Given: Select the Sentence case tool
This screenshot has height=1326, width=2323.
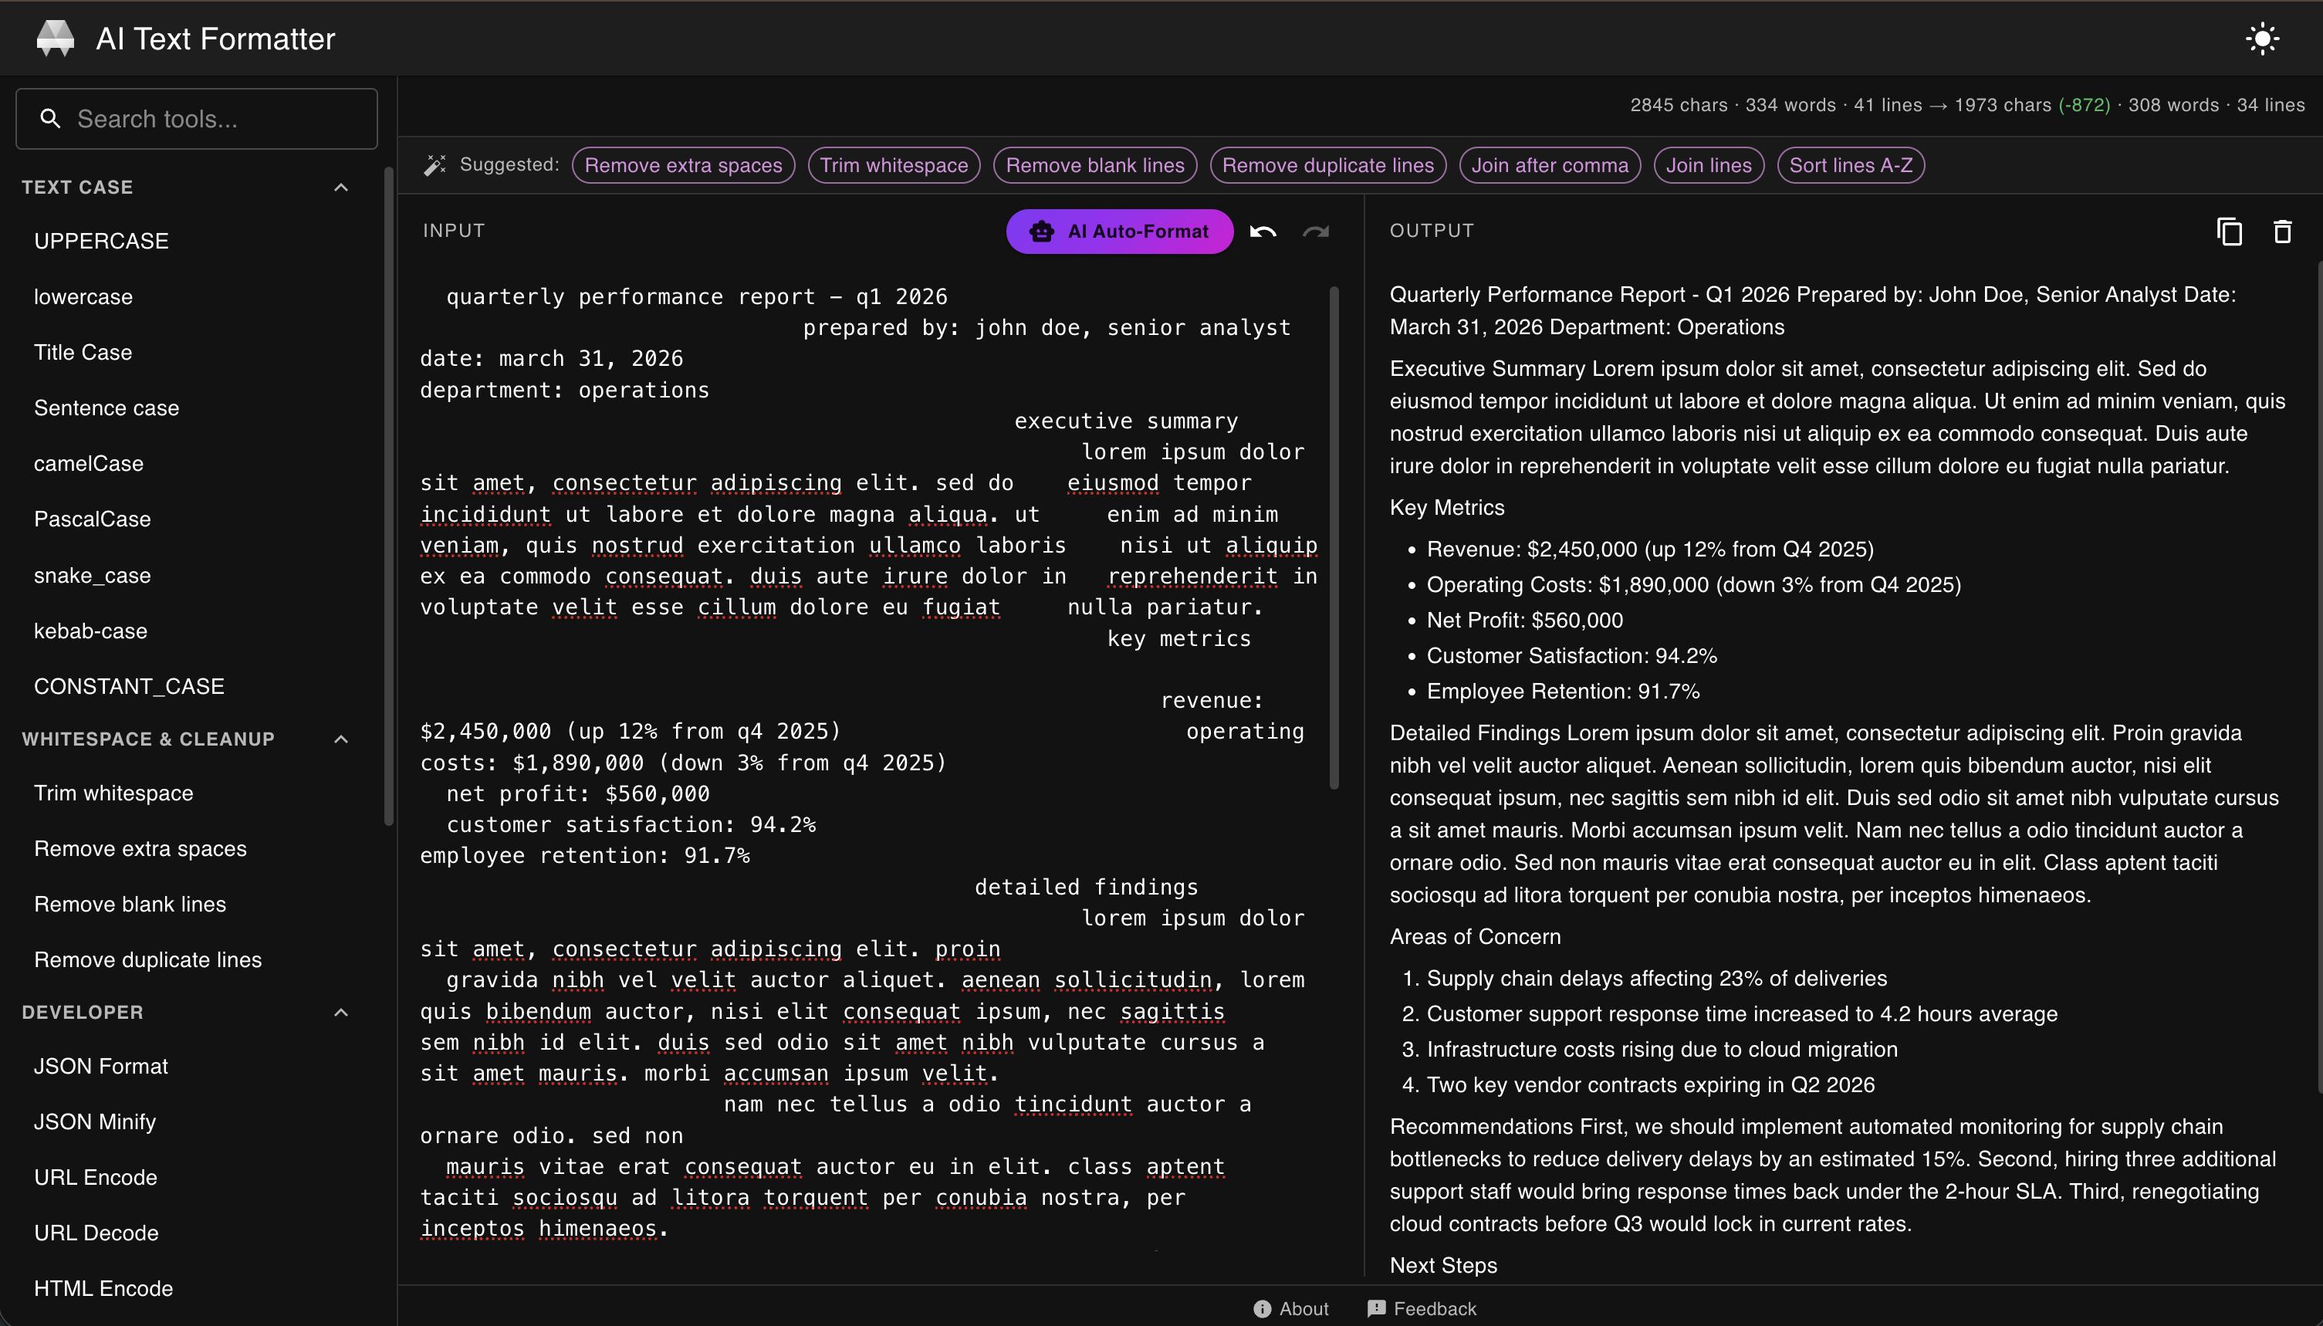Looking at the screenshot, I should tap(107, 408).
